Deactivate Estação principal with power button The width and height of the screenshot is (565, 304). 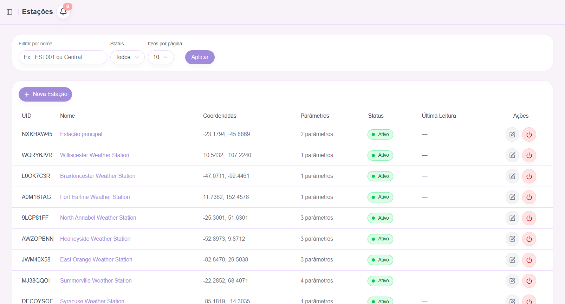click(x=529, y=135)
